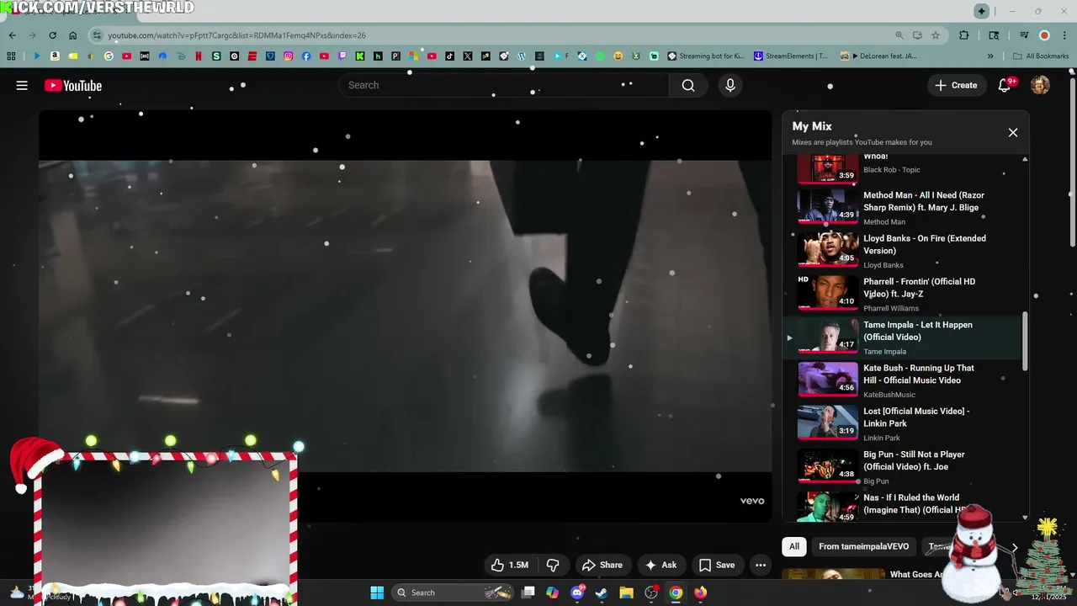Close the My Mix playlist panel
Image resolution: width=1077 pixels, height=606 pixels.
(1013, 132)
